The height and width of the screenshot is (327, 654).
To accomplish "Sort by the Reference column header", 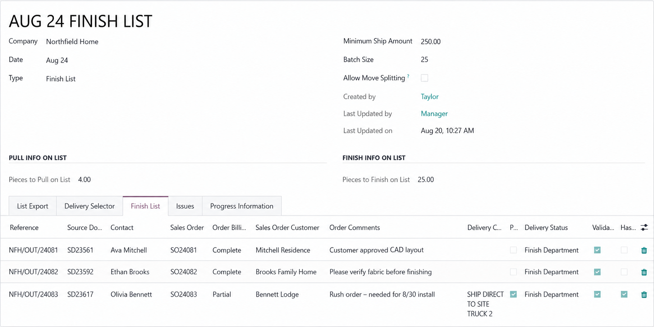I will click(x=24, y=227).
